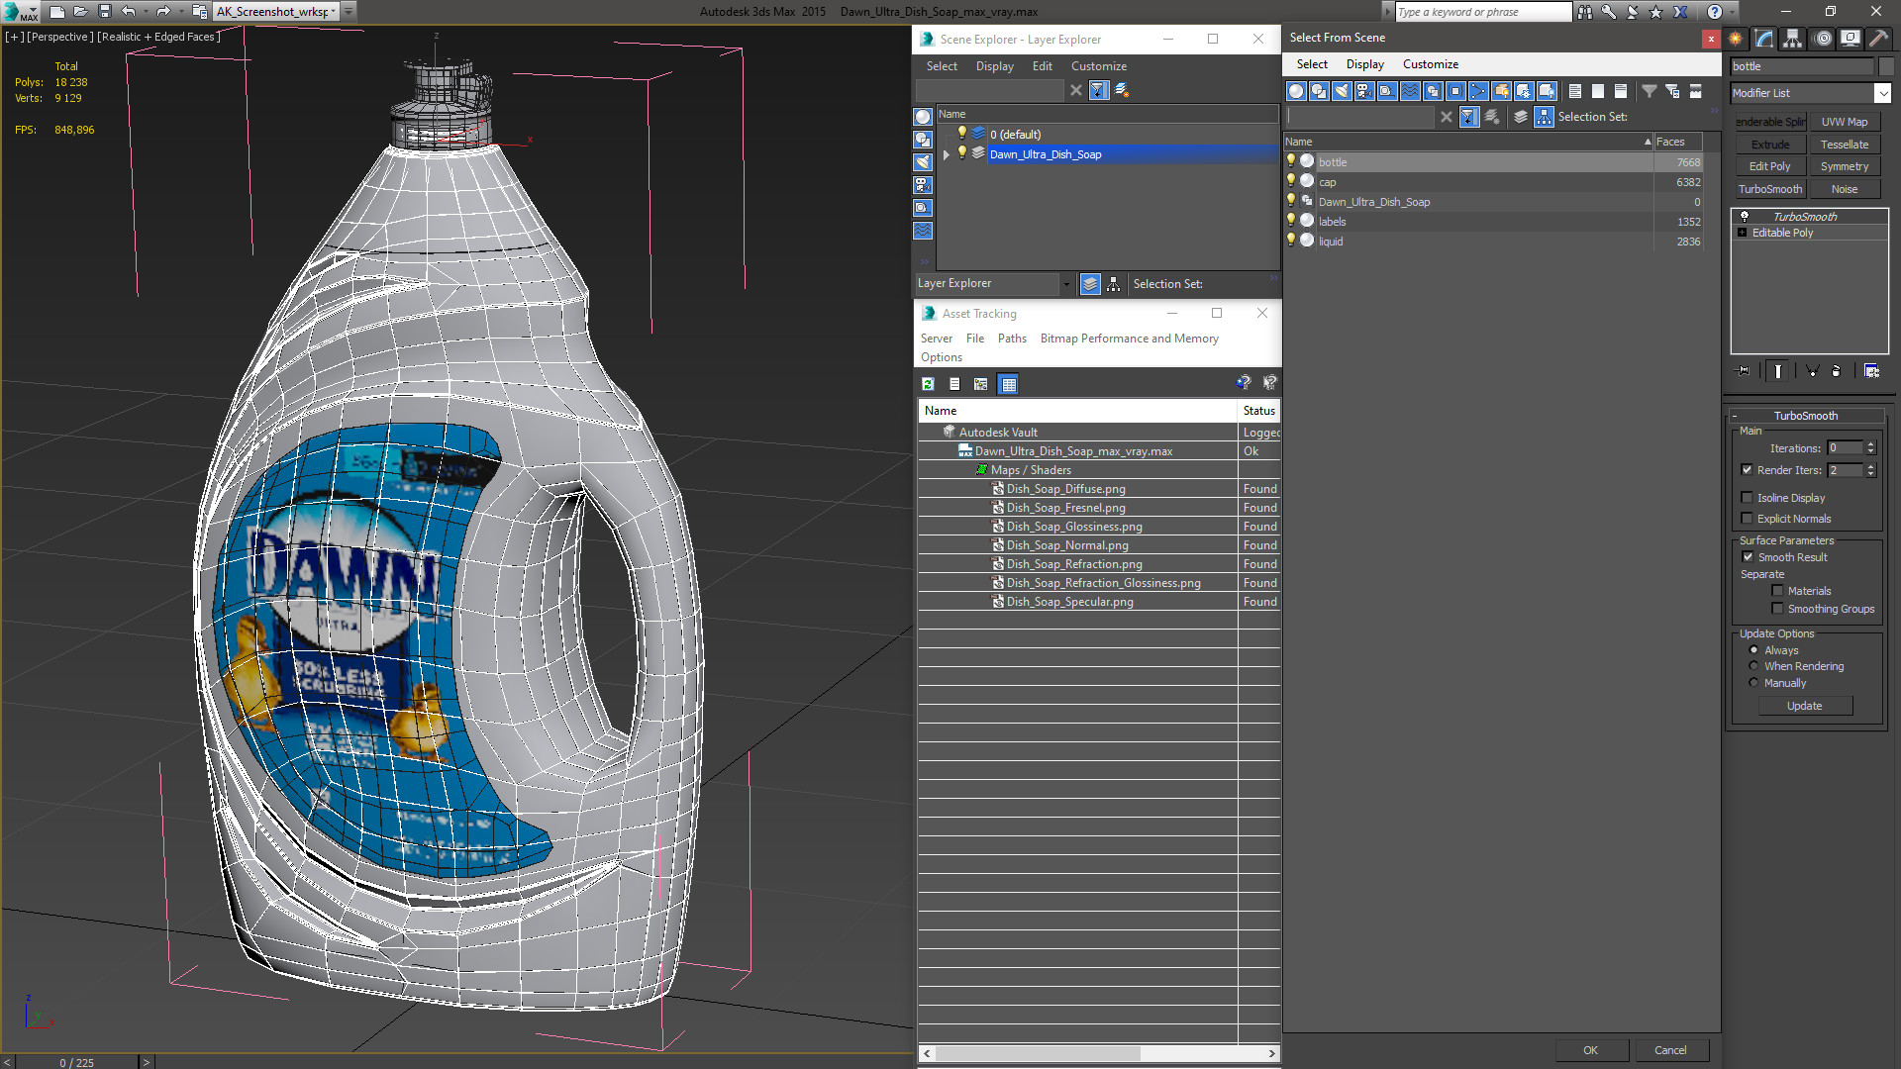Toggle Cameras filter in Scene Explorer sidebar
The height and width of the screenshot is (1069, 1901).
[923, 185]
